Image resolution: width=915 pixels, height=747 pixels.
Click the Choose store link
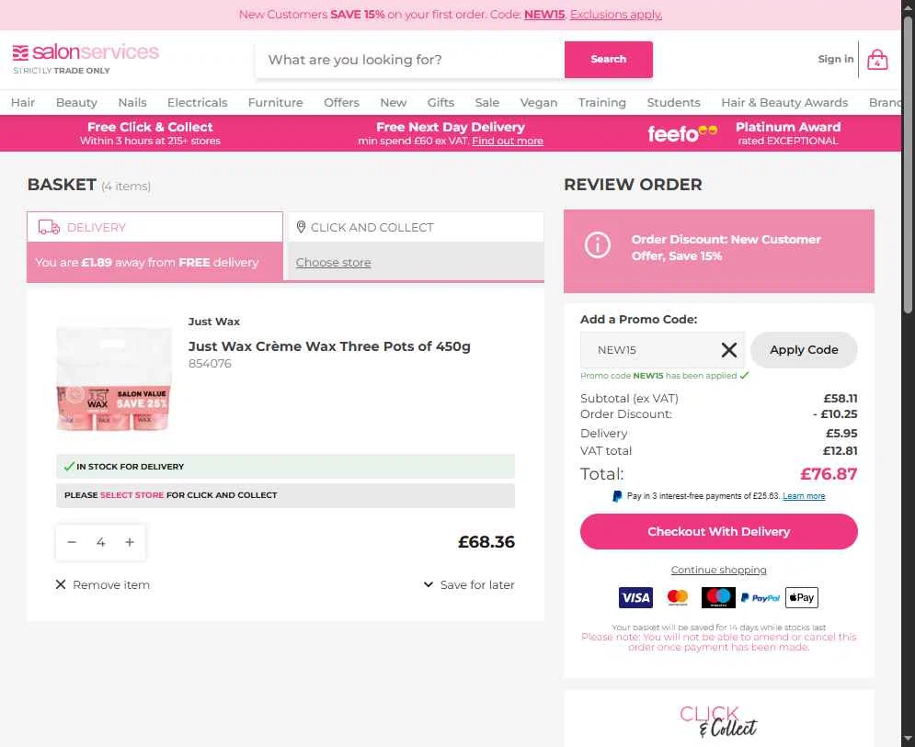click(333, 263)
